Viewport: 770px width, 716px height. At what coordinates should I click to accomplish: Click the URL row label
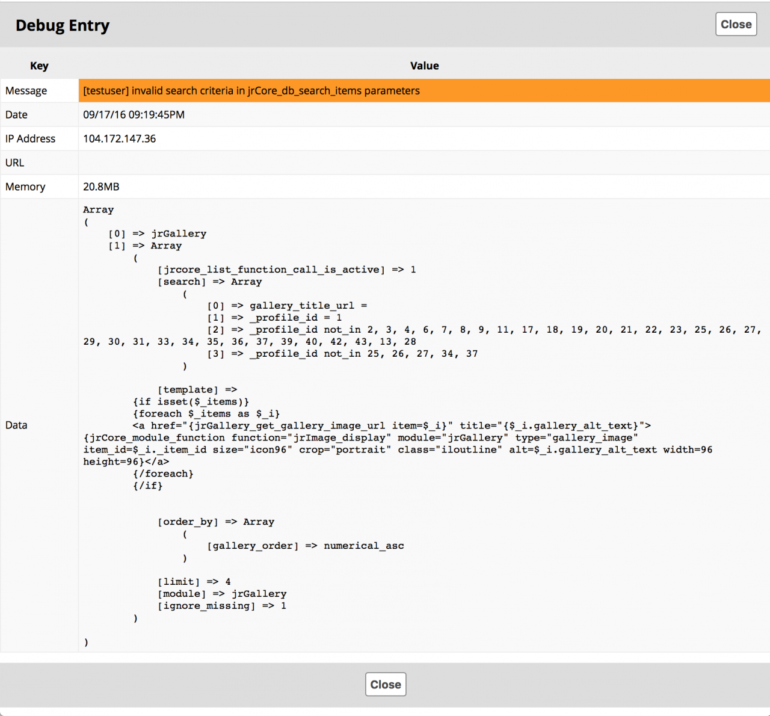[14, 163]
